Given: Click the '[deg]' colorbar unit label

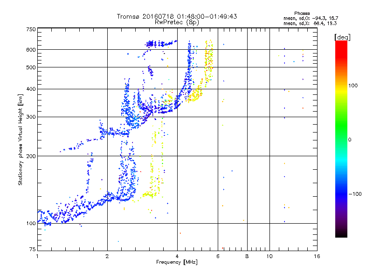Looking at the screenshot, I should (342, 37).
